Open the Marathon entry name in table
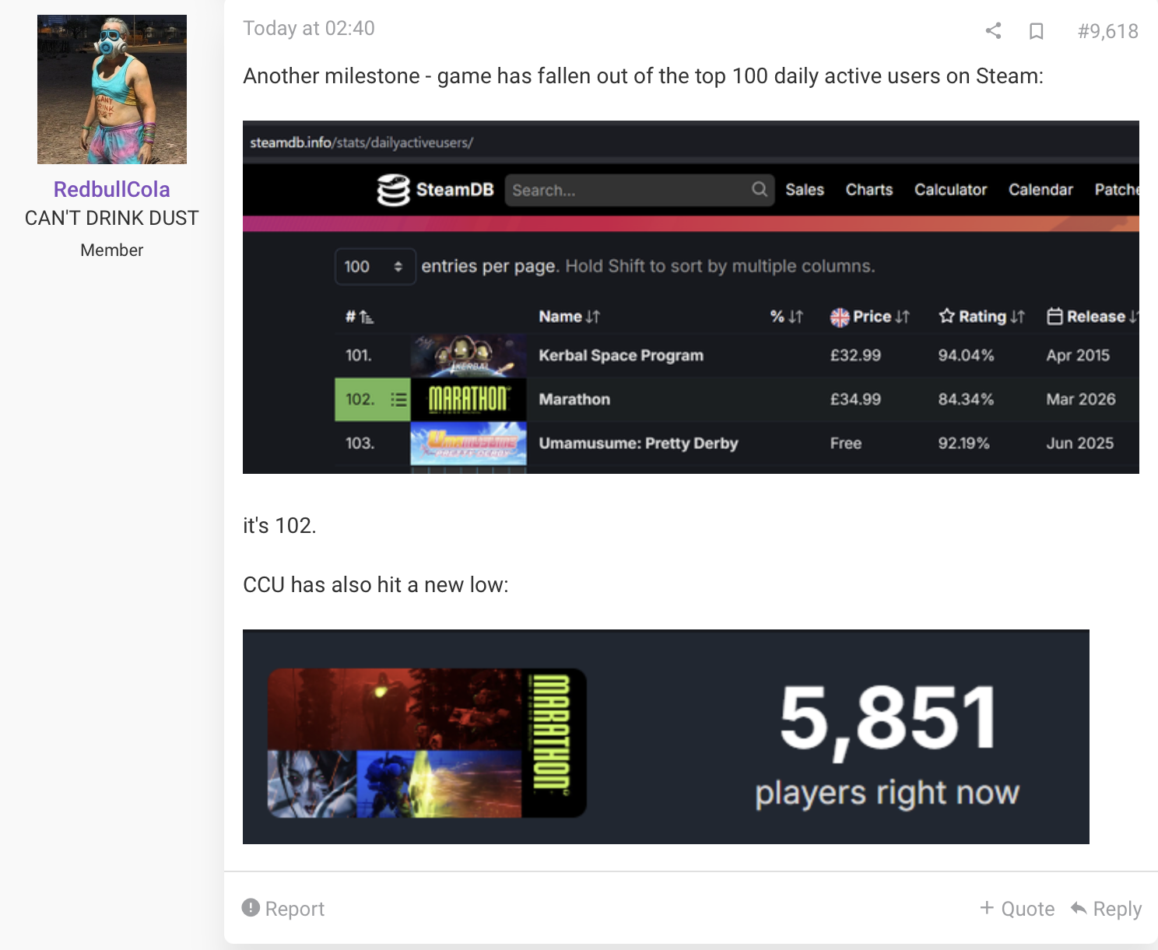 coord(574,399)
